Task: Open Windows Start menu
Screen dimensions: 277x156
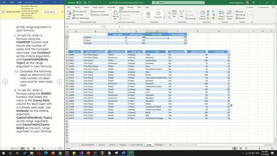Action: click(3, 153)
